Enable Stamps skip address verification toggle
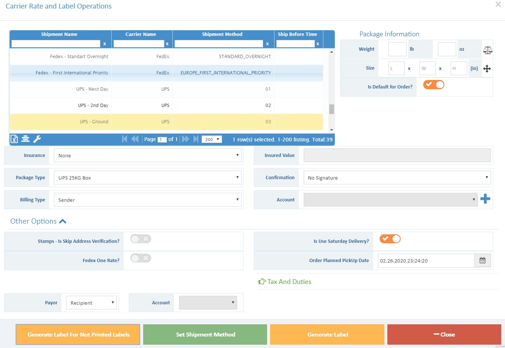Screen dimensions: 505x348 point(141,239)
